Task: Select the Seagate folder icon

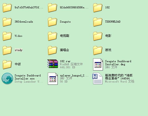Action: [52, 22]
